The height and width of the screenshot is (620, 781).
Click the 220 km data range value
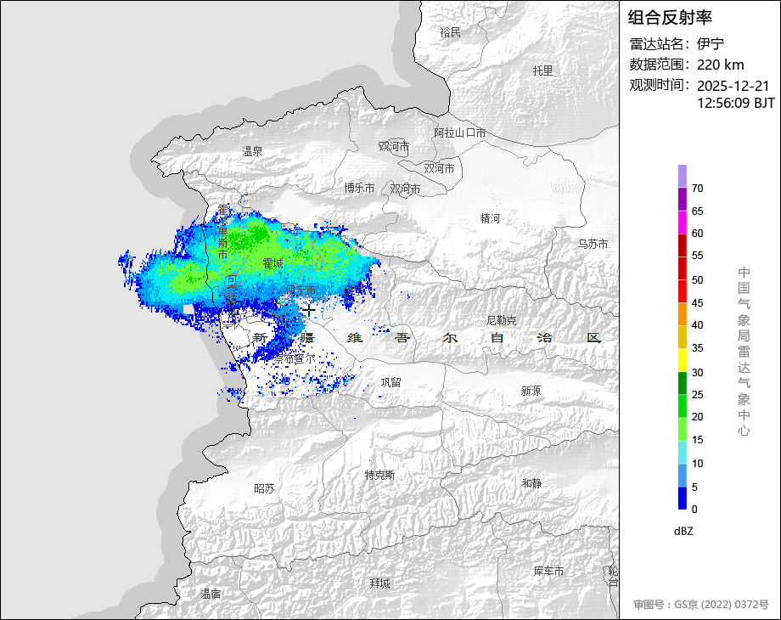720,65
